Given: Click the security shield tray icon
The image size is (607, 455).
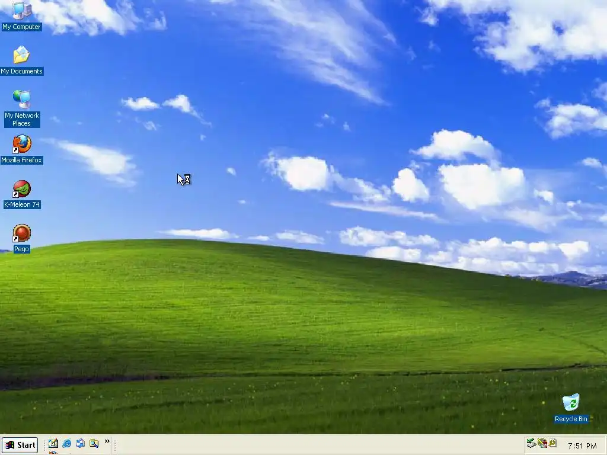Looking at the screenshot, I should tap(542, 443).
